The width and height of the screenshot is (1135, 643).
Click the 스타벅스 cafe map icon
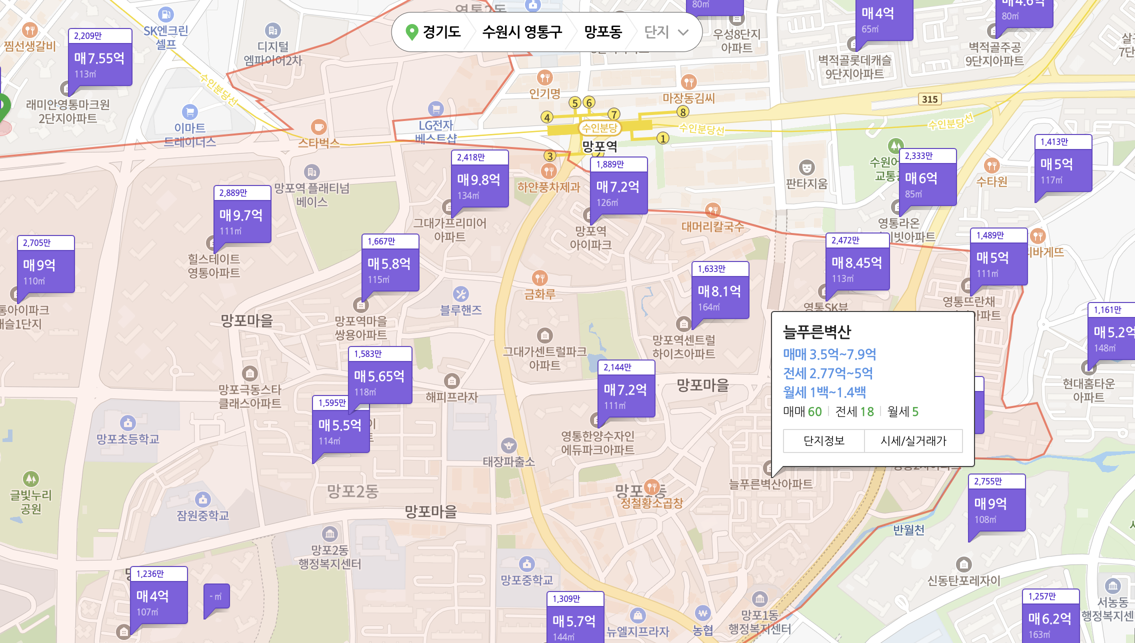[x=318, y=127]
